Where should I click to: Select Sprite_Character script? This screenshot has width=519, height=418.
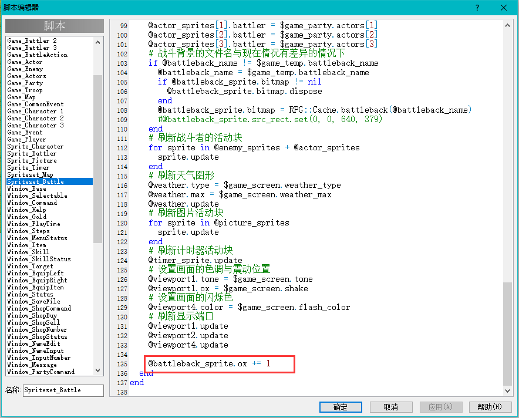[x=35, y=146]
